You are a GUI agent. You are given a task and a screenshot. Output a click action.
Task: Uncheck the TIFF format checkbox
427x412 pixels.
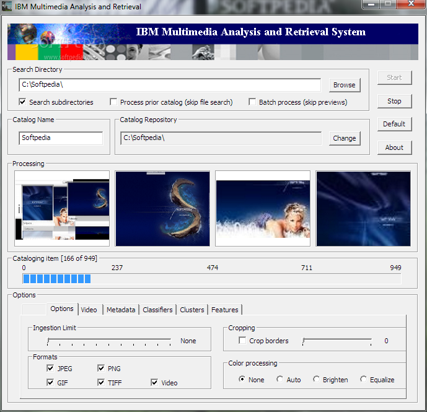click(101, 382)
